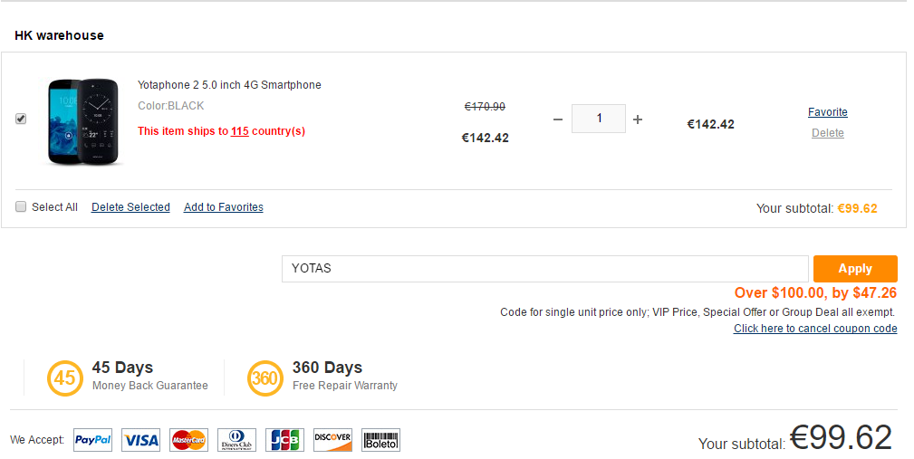Viewport: 914px width, 459px height.
Task: Delete the Yotaphone from cart
Action: click(x=828, y=133)
